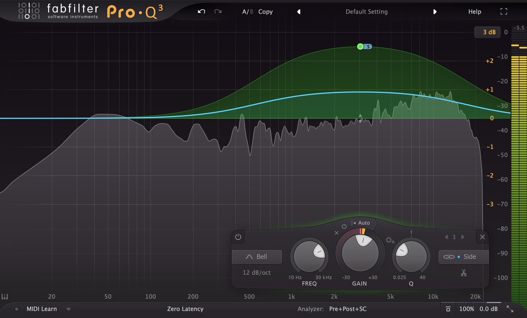Open the 3 dB display range dropdown
This screenshot has width=527, height=318.
tap(487, 32)
